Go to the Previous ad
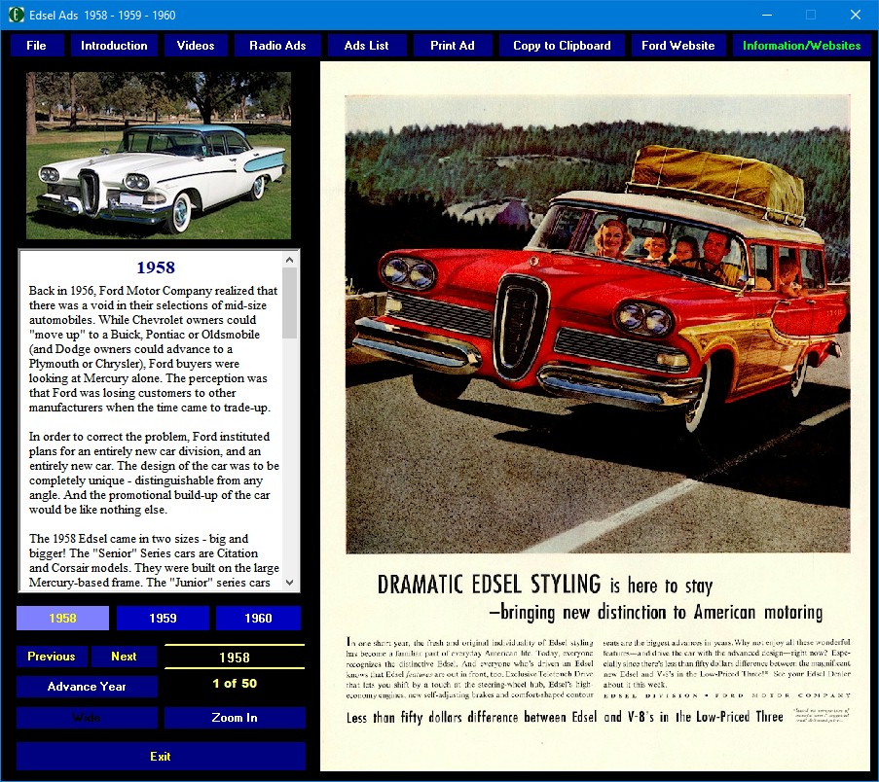This screenshot has width=879, height=782. click(x=52, y=657)
